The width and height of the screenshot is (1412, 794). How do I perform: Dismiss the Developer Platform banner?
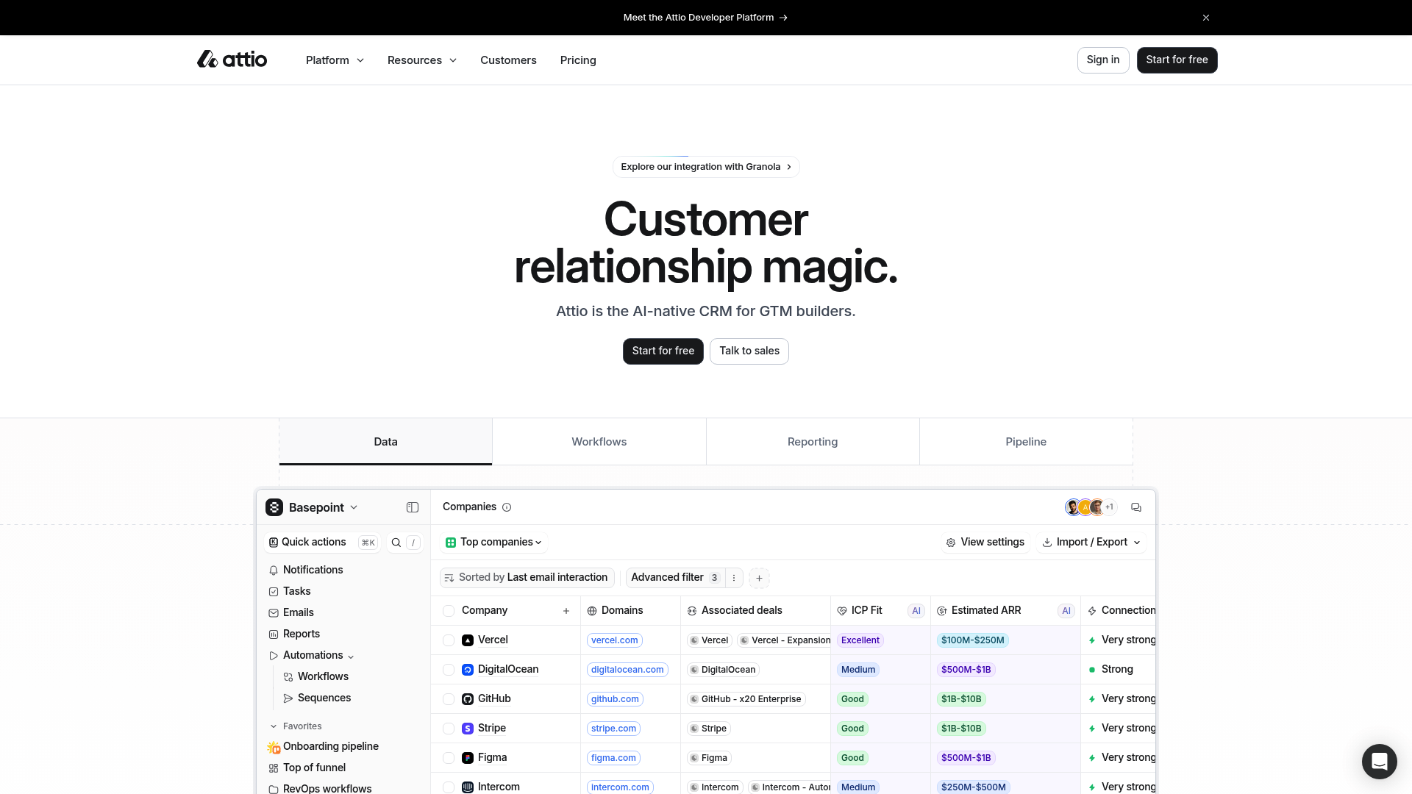1206,18
